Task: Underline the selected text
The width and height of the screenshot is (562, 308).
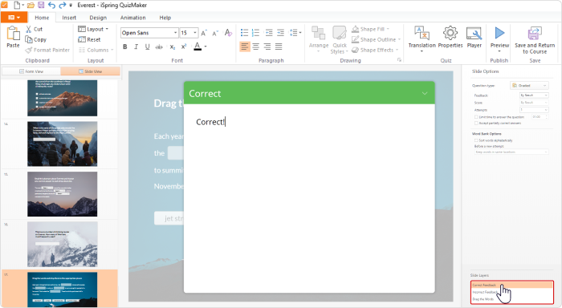Action: click(x=147, y=47)
